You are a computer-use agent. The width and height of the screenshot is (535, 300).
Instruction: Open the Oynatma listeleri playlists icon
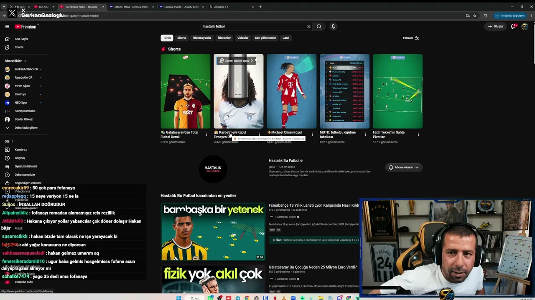point(7,166)
